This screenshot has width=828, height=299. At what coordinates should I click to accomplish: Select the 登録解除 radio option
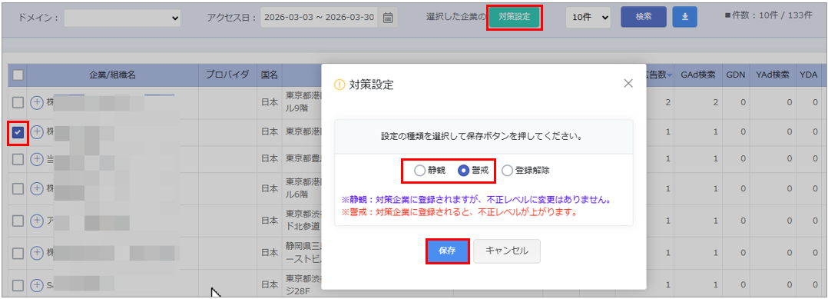click(507, 170)
